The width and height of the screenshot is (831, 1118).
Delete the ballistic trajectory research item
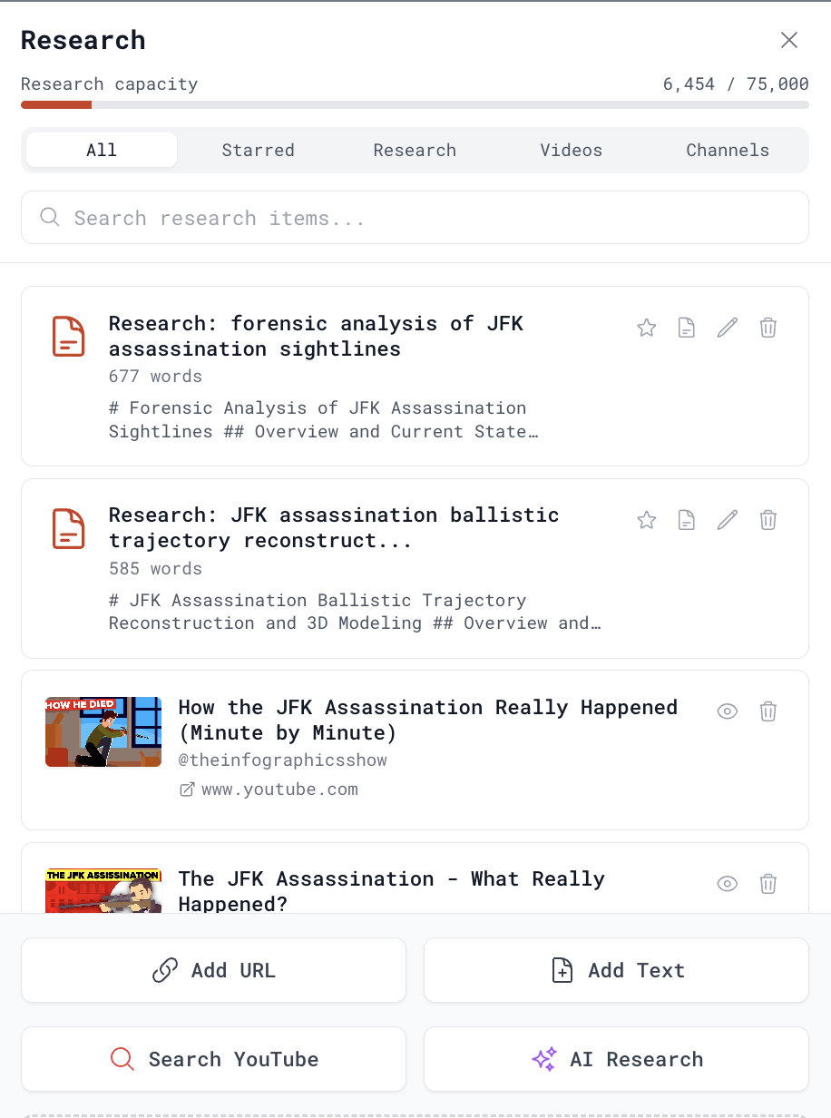point(767,519)
